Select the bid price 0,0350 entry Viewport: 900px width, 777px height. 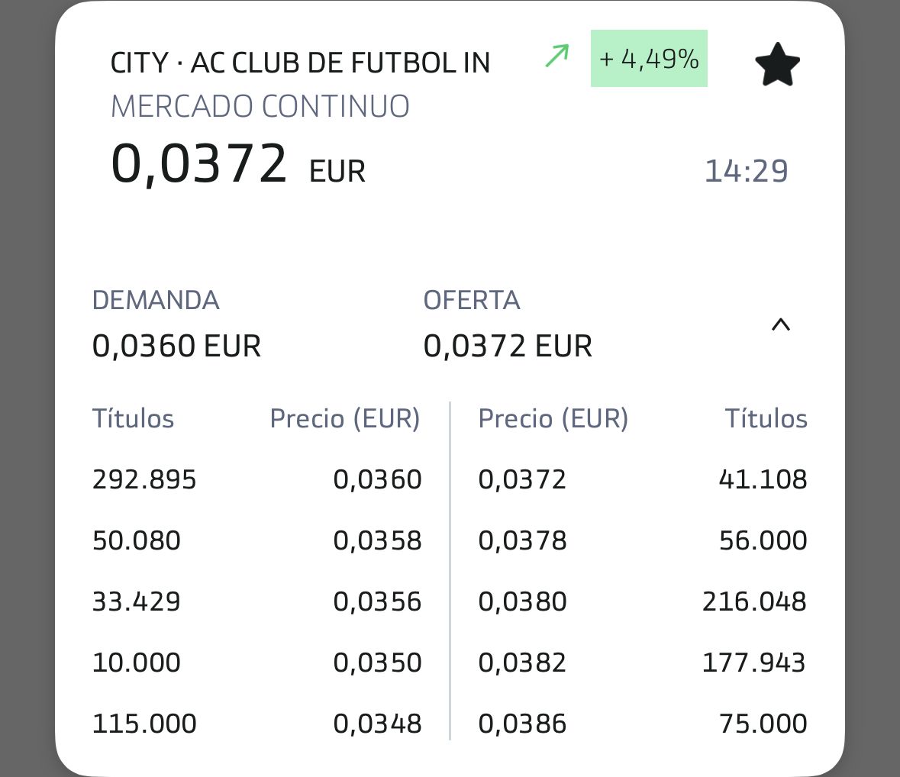(377, 663)
